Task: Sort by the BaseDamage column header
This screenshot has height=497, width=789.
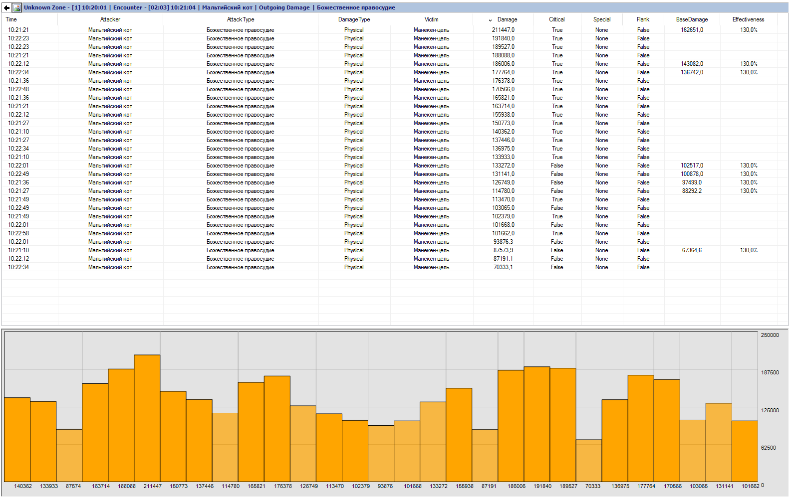Action: [692, 19]
